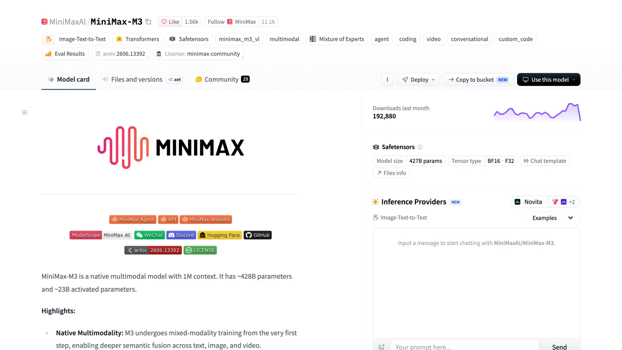Select the Model card tab

click(69, 79)
